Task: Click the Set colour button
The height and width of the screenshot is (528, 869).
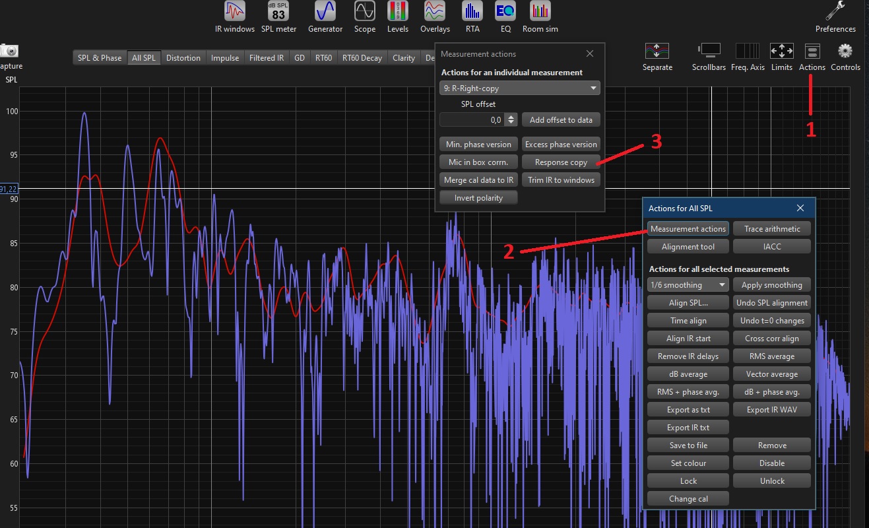Action: (688, 463)
